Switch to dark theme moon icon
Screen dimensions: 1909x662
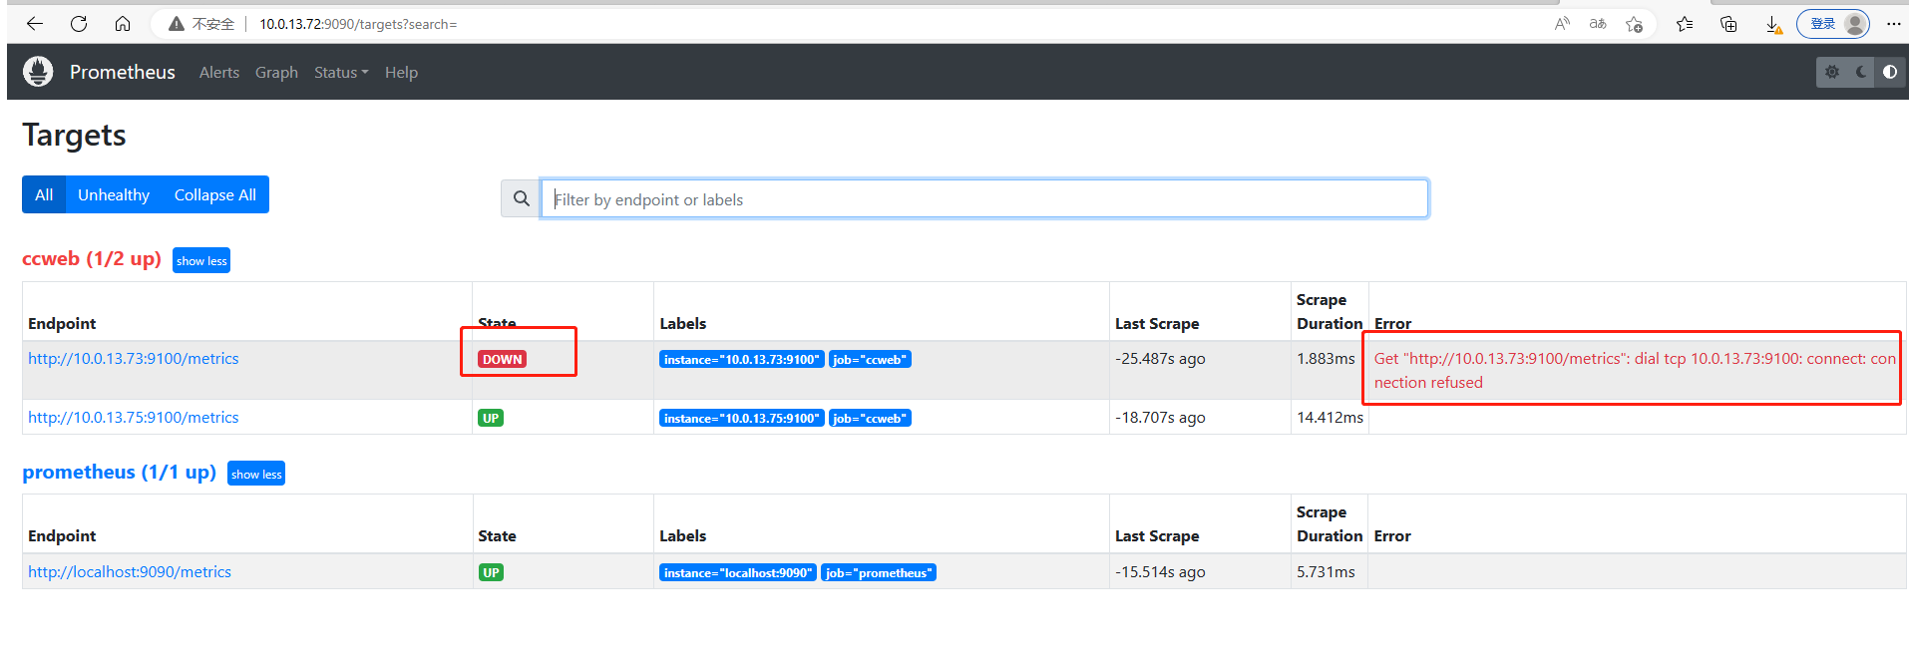[x=1861, y=72]
